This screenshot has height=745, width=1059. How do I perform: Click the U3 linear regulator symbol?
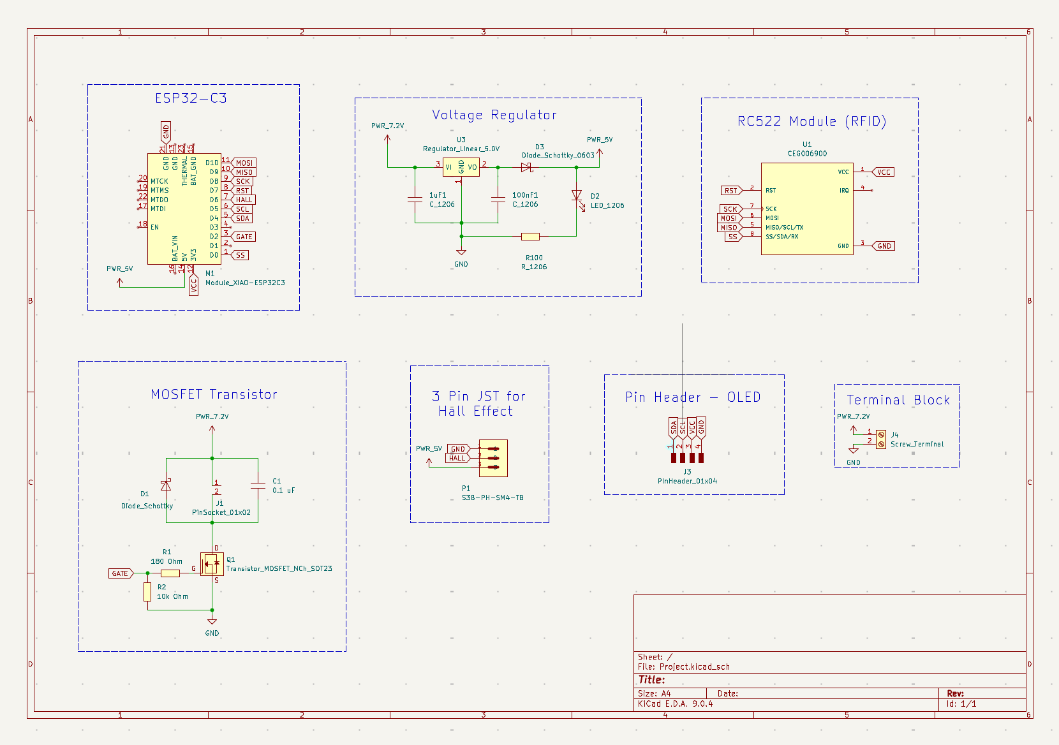tap(461, 167)
